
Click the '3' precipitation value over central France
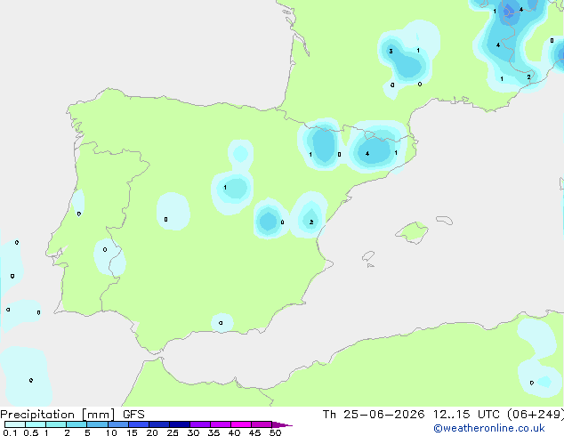point(391,51)
